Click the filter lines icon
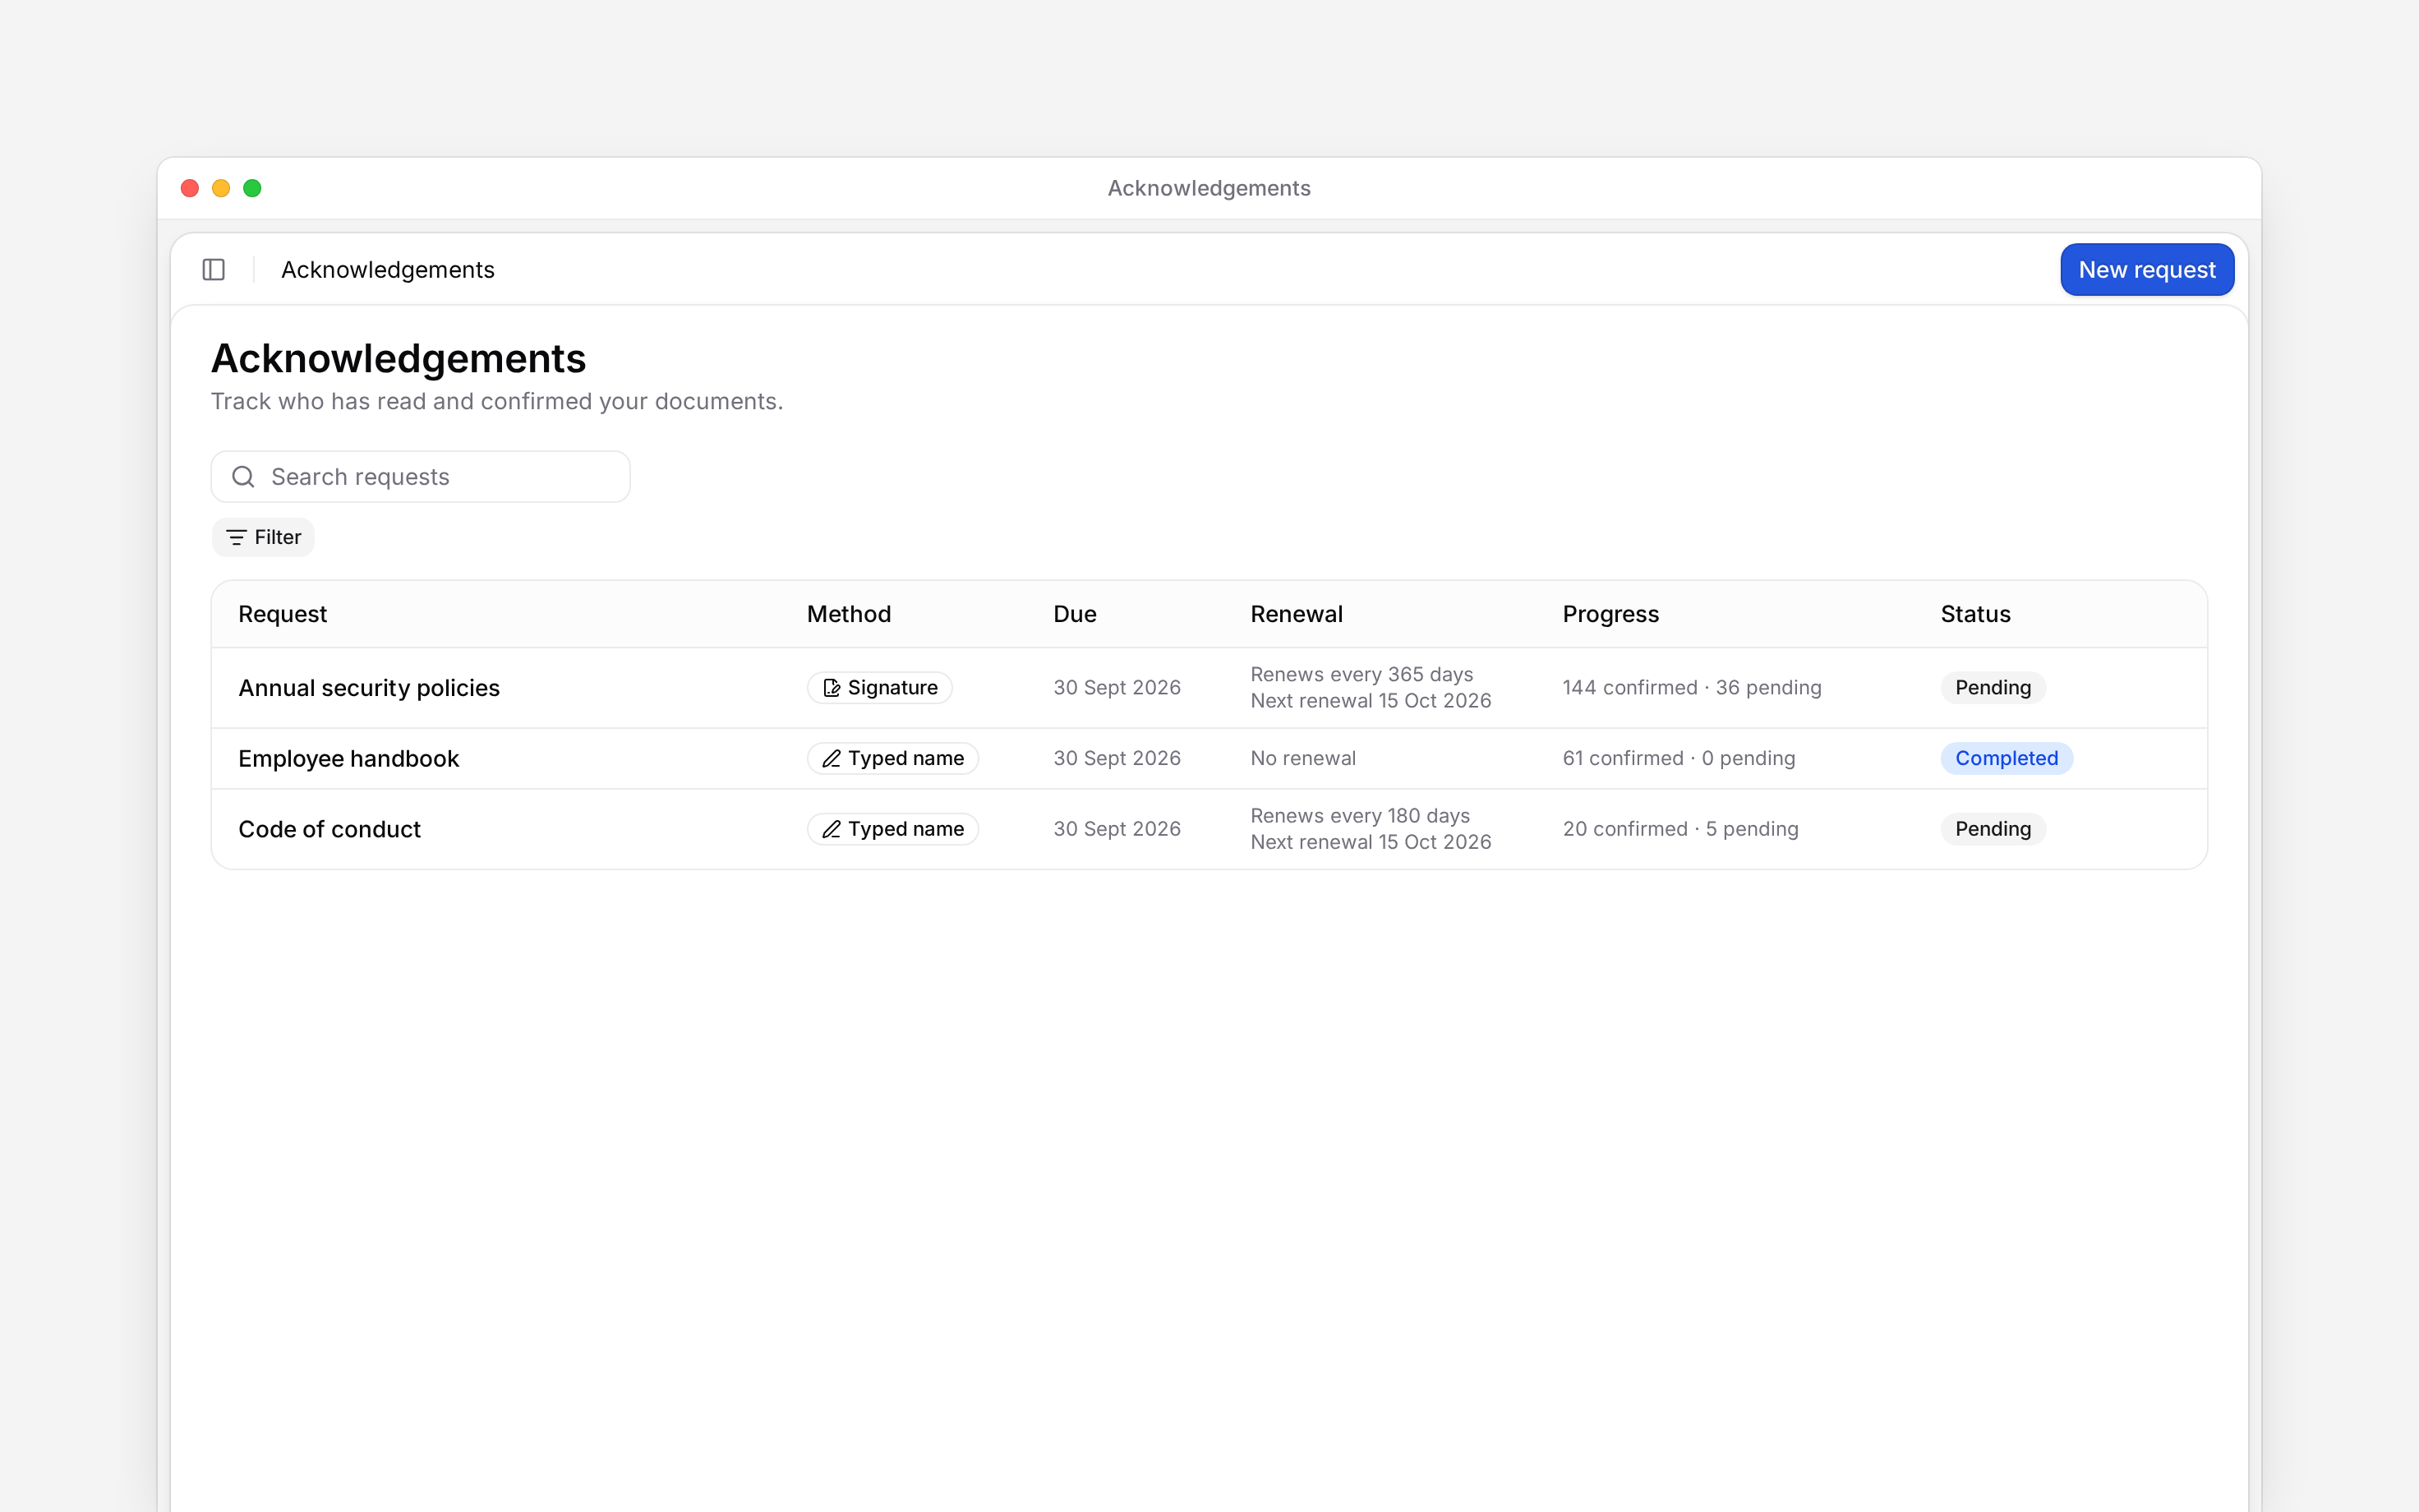 coord(236,538)
